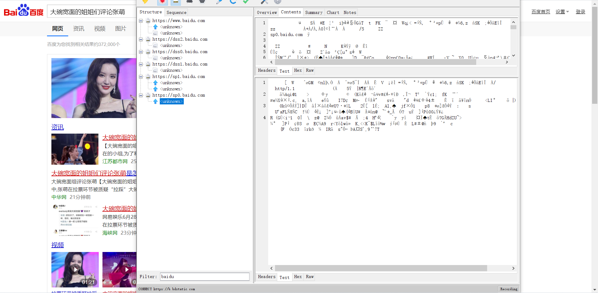598x293 pixels.
Task: Click the Baidu search query box
Action: point(92,12)
